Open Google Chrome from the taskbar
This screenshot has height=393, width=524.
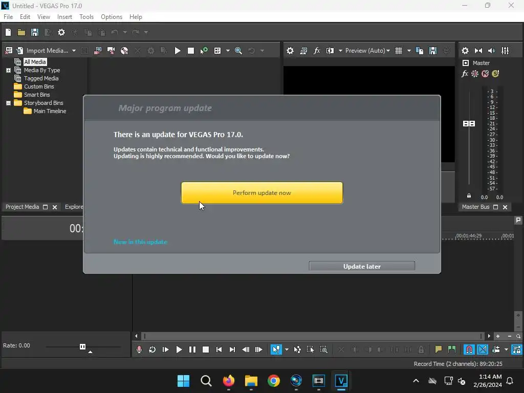(x=273, y=381)
